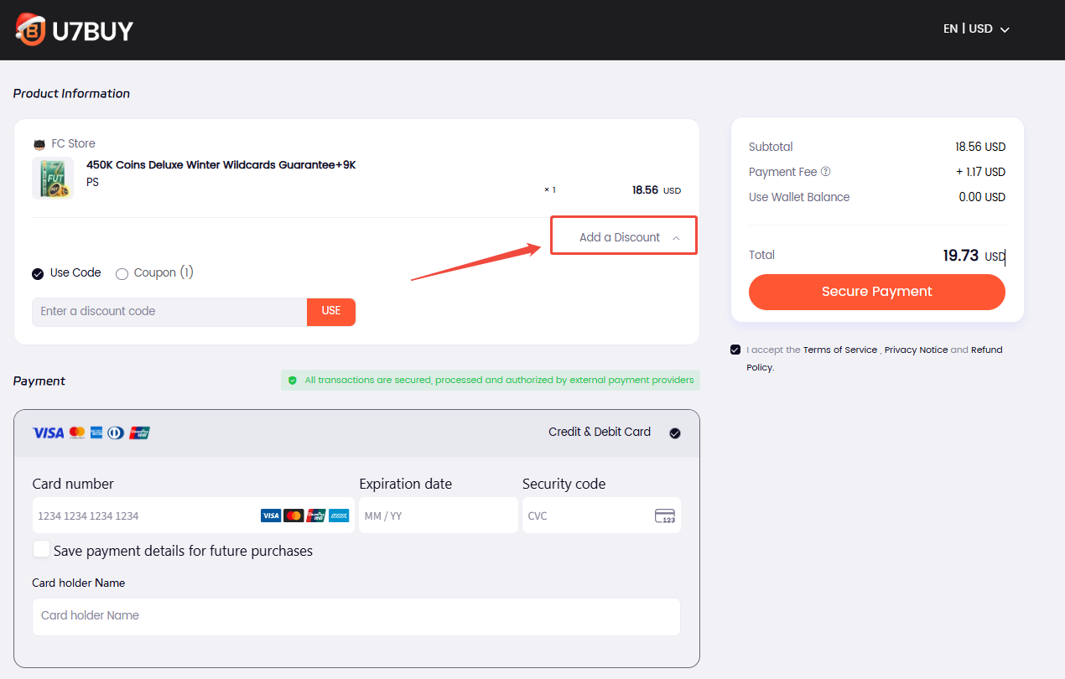Click the UnionPay logo in payment header
Viewport: 1065px width, 679px height.
click(139, 433)
